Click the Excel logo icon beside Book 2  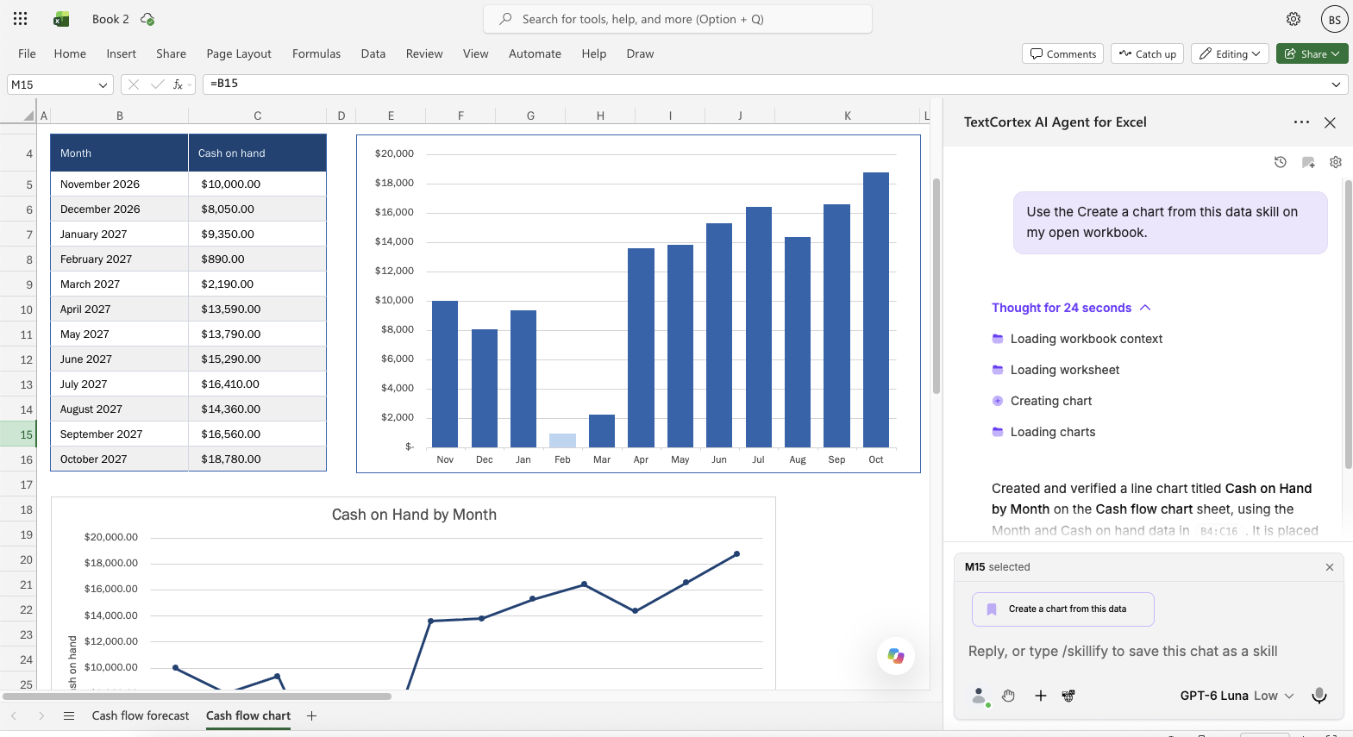click(61, 19)
